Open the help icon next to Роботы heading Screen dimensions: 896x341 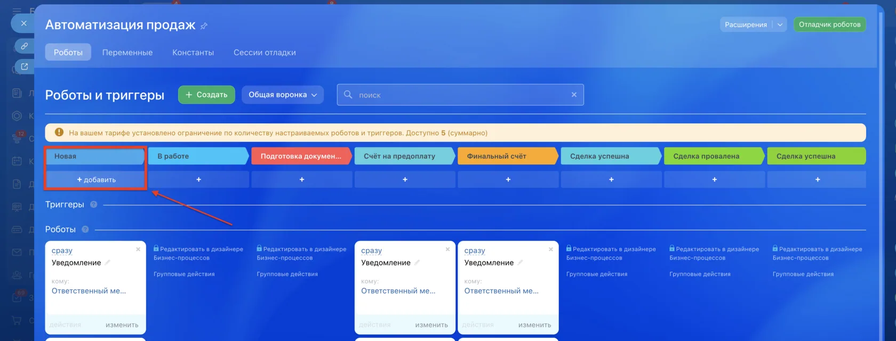(85, 229)
